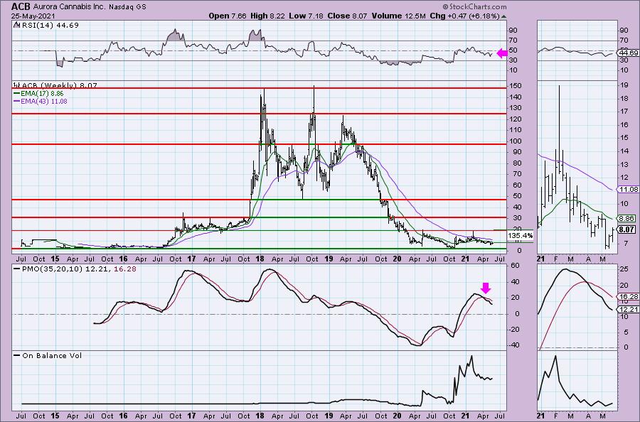Click the 'On Balance Vol' panel label
This screenshot has width=640, height=422.
52,355
